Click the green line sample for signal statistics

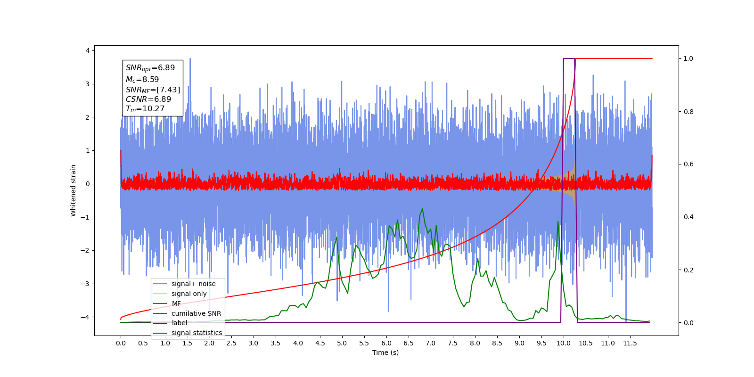click(x=160, y=333)
